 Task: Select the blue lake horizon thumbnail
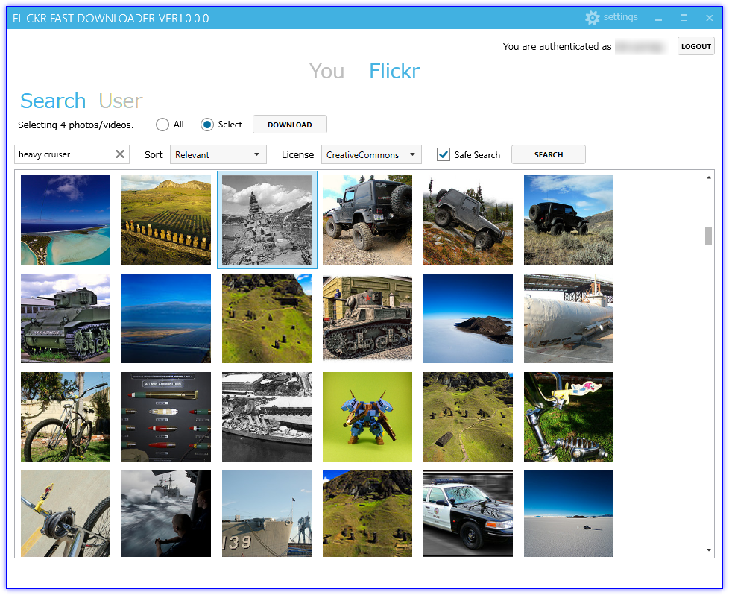point(166,318)
